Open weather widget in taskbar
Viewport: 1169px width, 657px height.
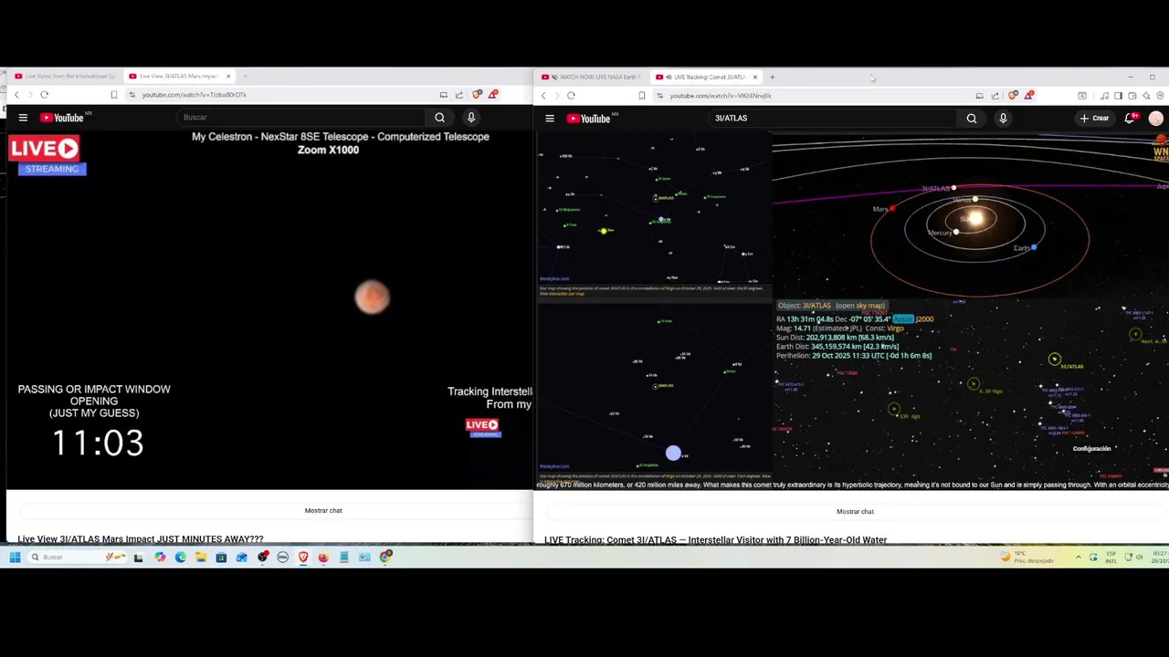coord(1026,557)
